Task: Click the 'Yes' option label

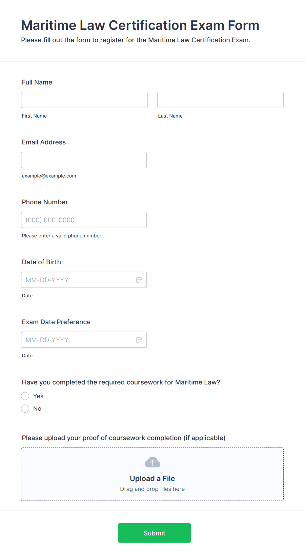Action: click(x=38, y=396)
